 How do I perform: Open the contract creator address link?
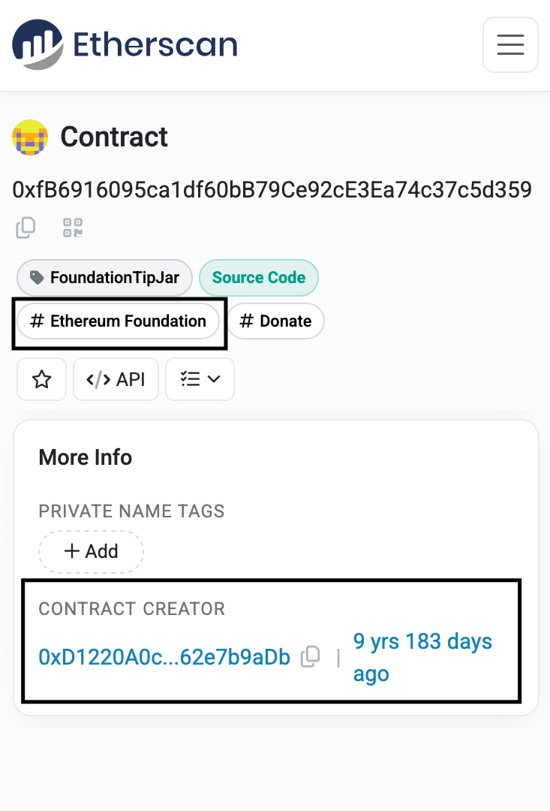pyautogui.click(x=164, y=656)
